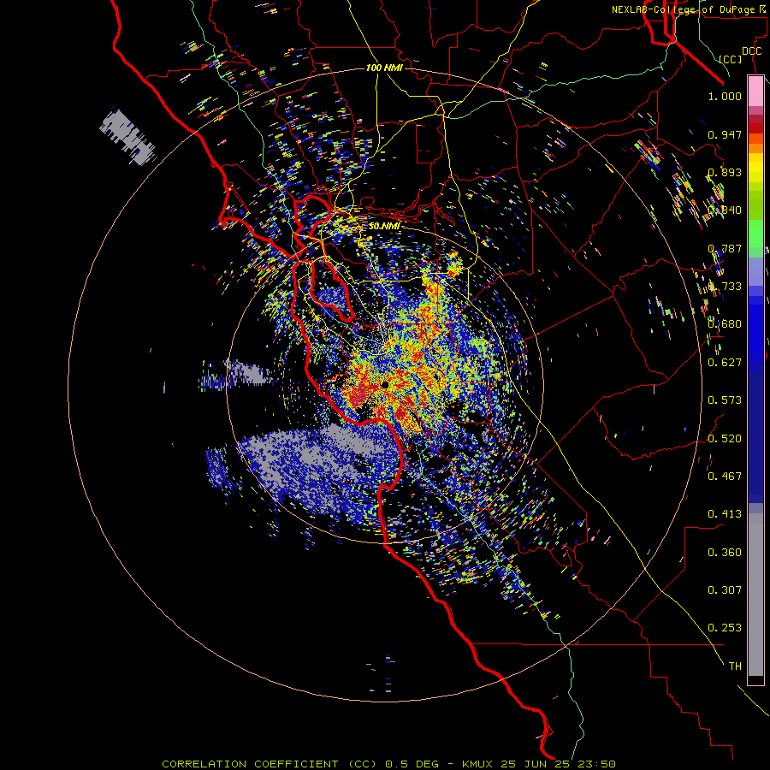Click the Correlation Coefficient KMUX caption text
The image size is (770, 770).
coord(388,764)
